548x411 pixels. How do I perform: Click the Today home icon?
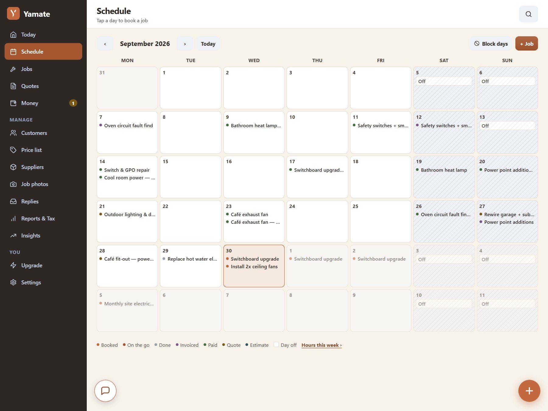[13, 35]
